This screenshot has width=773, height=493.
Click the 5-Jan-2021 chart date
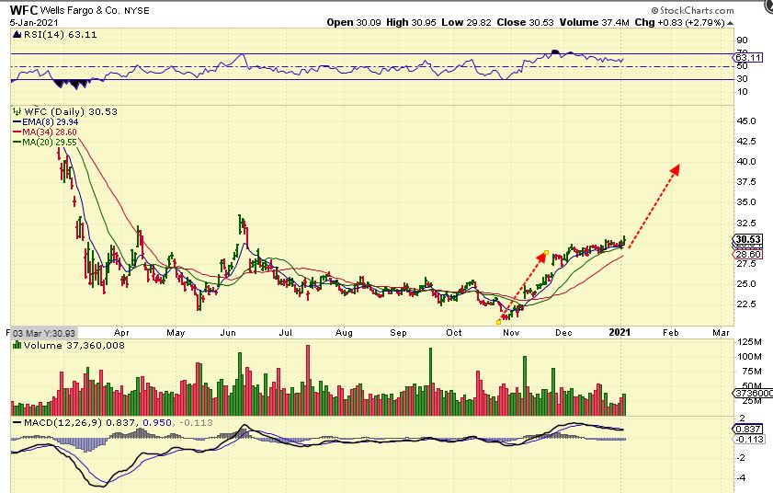pyautogui.click(x=33, y=23)
